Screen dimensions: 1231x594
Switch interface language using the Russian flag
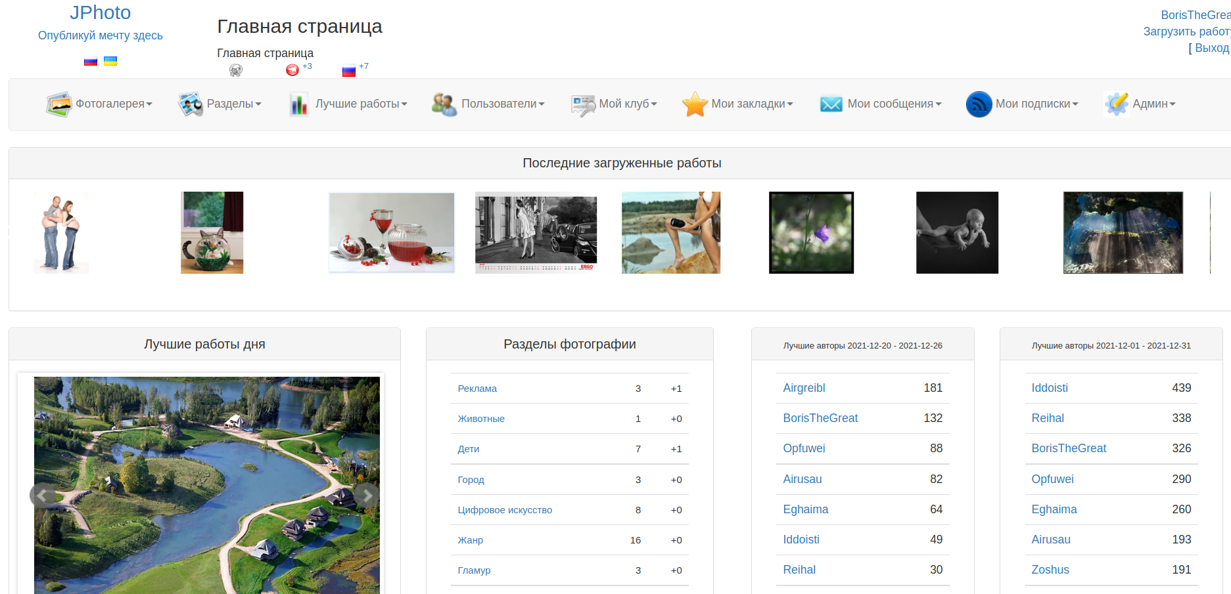click(x=90, y=60)
